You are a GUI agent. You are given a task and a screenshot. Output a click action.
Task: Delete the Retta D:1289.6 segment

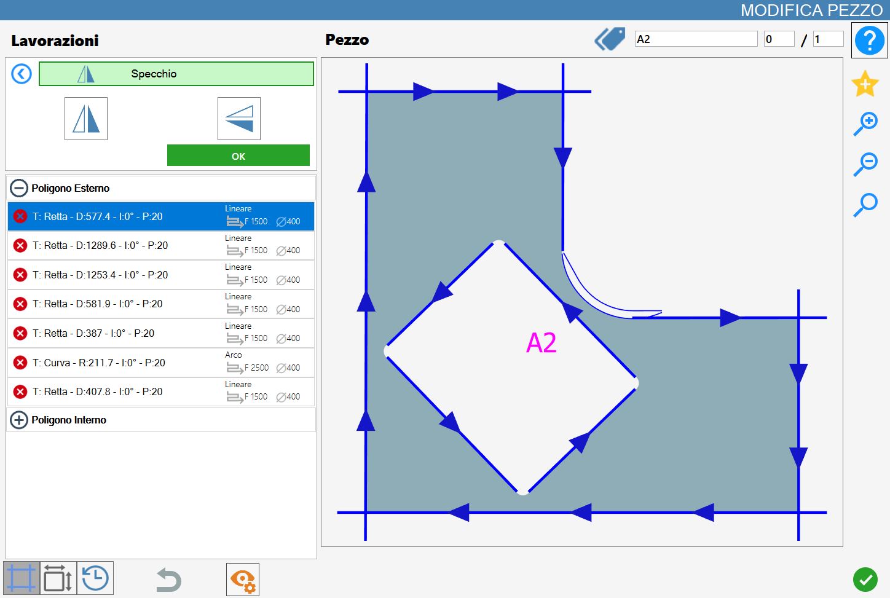point(20,245)
